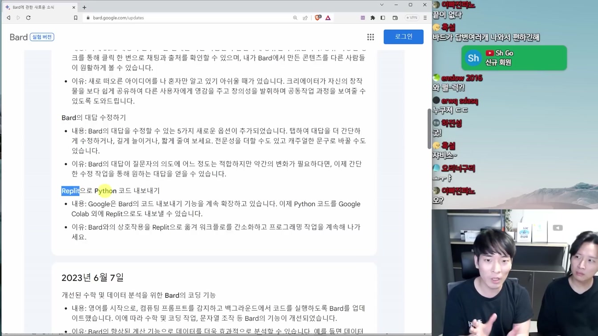
Task: Open the zoom magnifier in the address bar
Action: (x=295, y=18)
